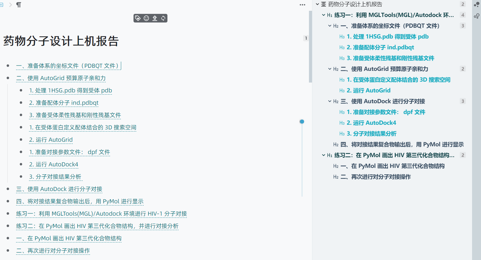Select outline root 药物分子设计上机报告
Screen dimensions: 481x260
tap(355, 4)
